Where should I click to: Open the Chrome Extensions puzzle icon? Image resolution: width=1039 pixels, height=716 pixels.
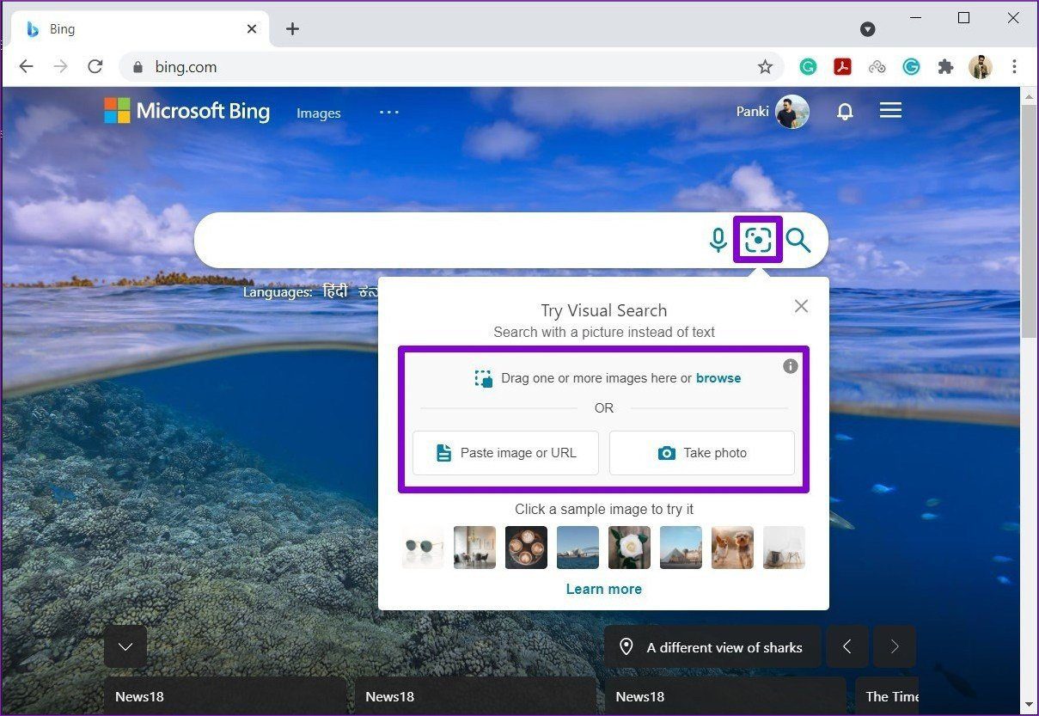945,67
